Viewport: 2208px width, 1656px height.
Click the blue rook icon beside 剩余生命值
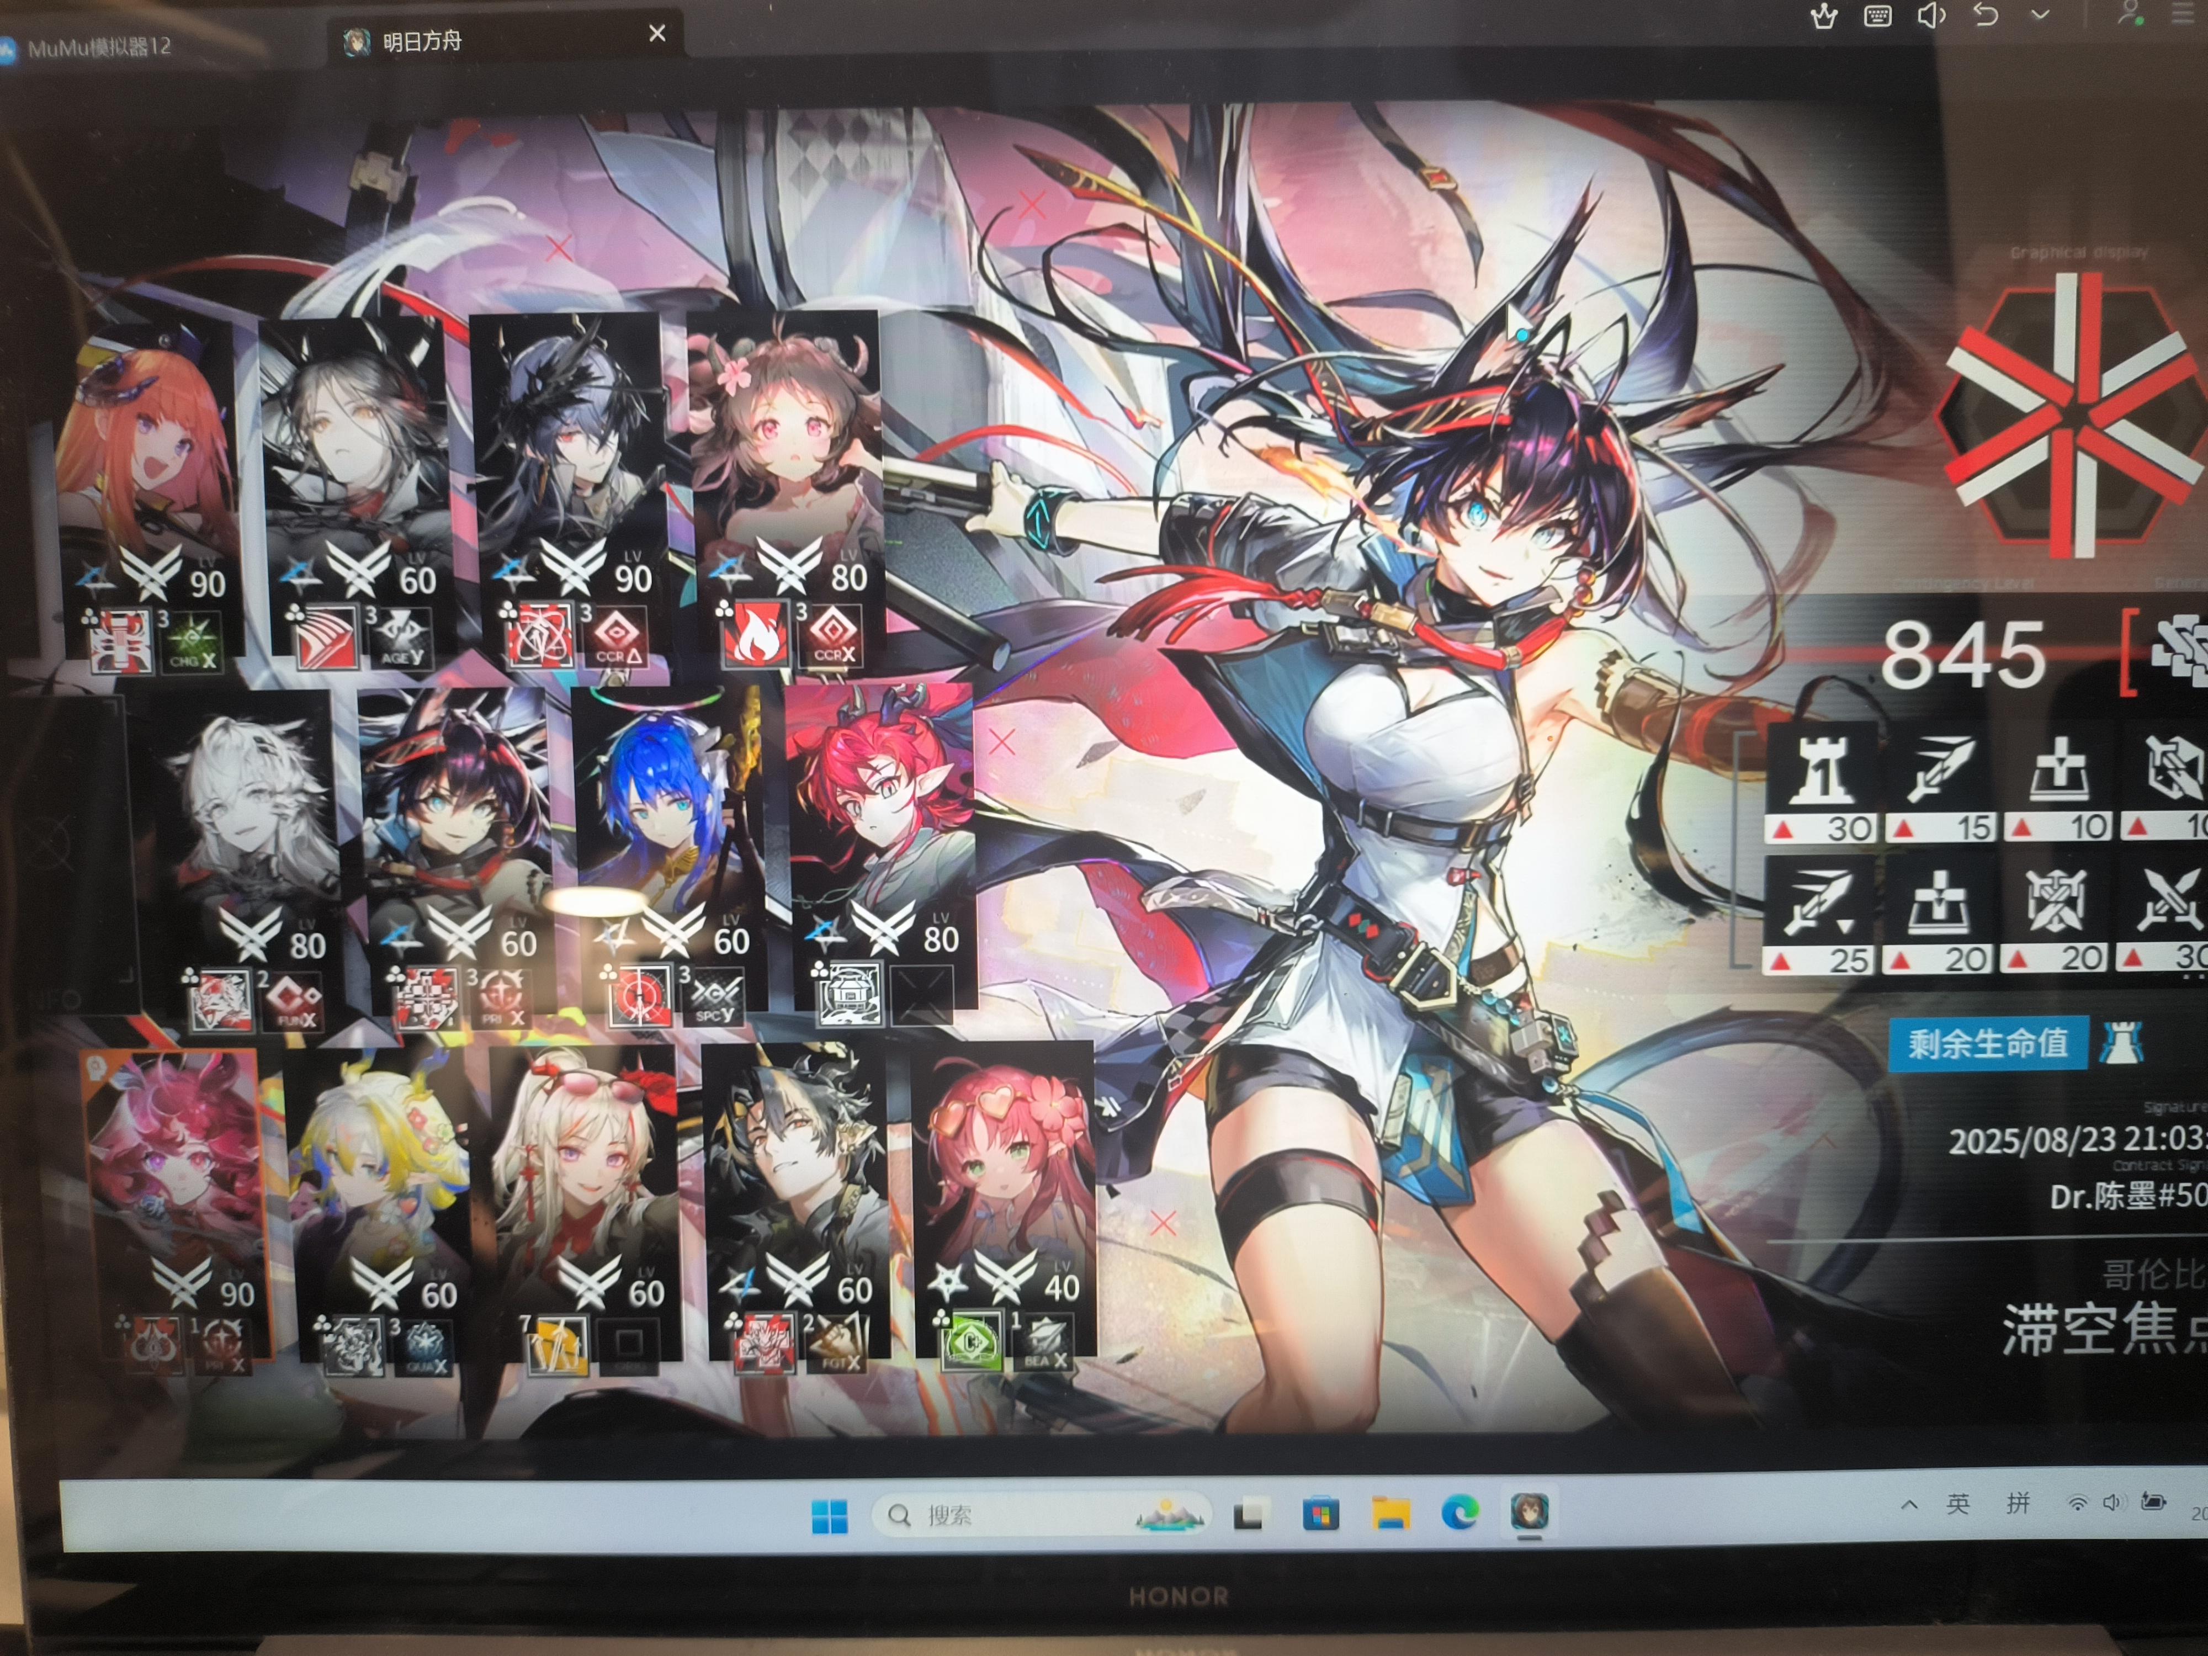[x=2121, y=1043]
